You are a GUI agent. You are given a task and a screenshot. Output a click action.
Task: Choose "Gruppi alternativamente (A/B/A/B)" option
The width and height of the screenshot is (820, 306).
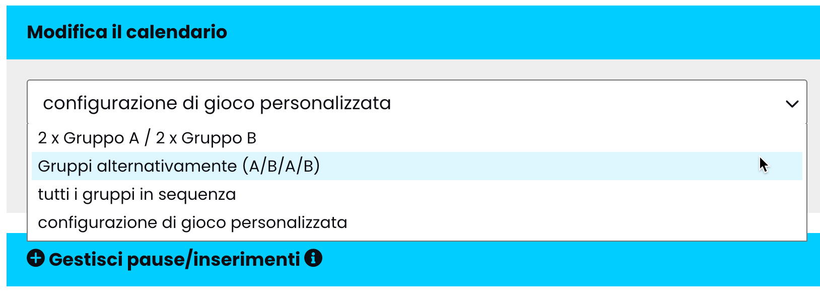pos(179,166)
